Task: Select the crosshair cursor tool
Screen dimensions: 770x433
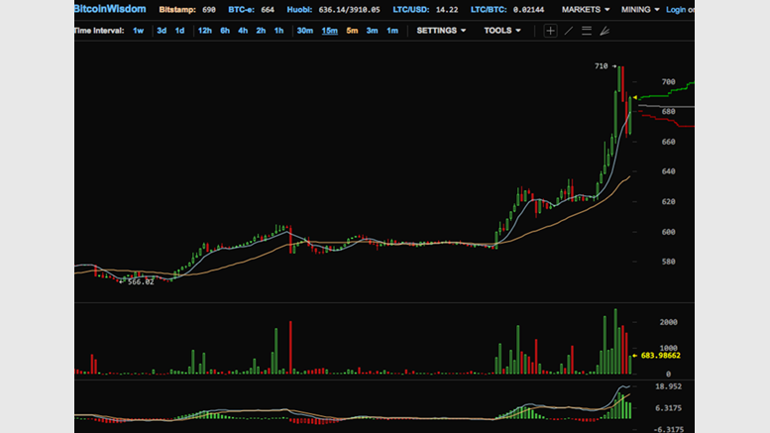Action: coord(550,31)
